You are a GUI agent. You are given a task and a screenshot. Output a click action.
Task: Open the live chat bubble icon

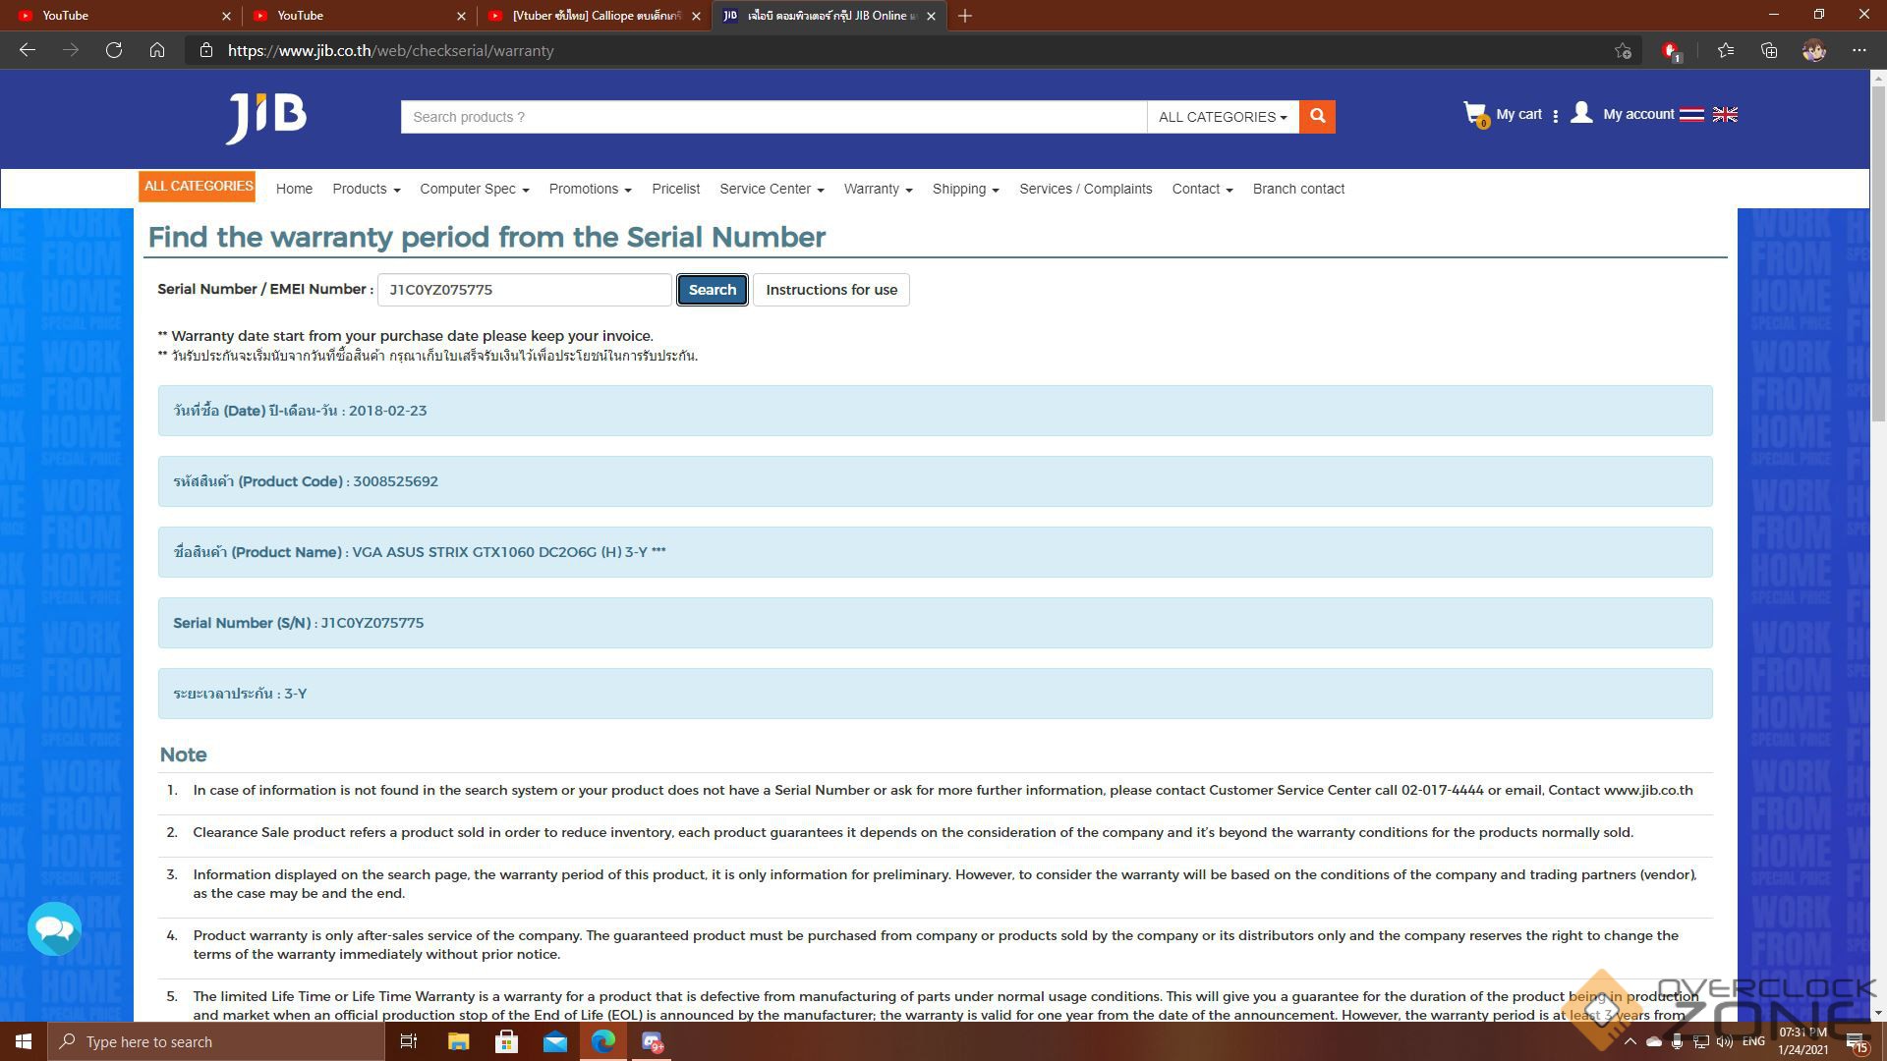(54, 928)
